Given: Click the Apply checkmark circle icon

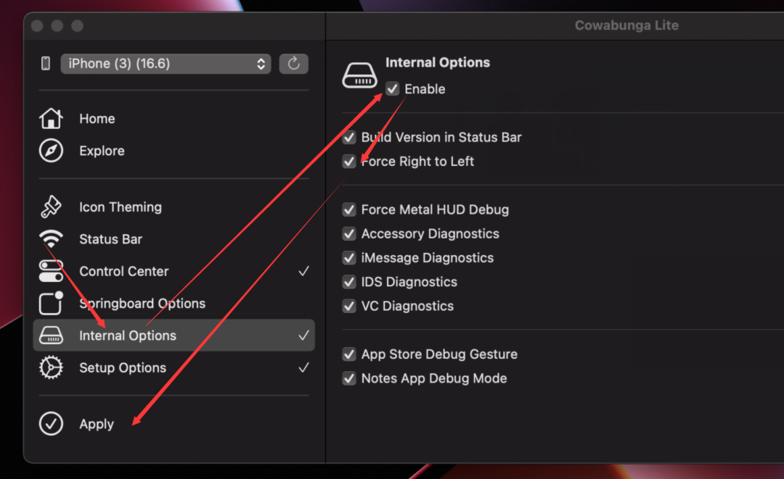Looking at the screenshot, I should pos(51,424).
